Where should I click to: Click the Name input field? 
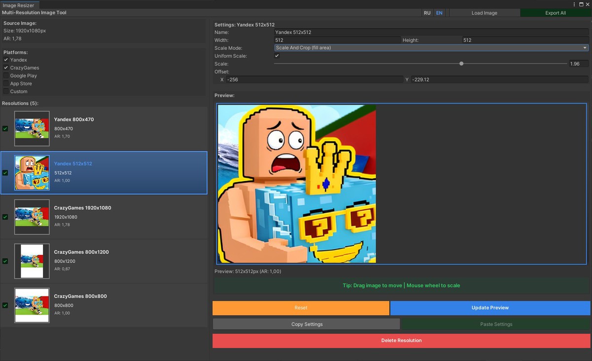[431, 32]
